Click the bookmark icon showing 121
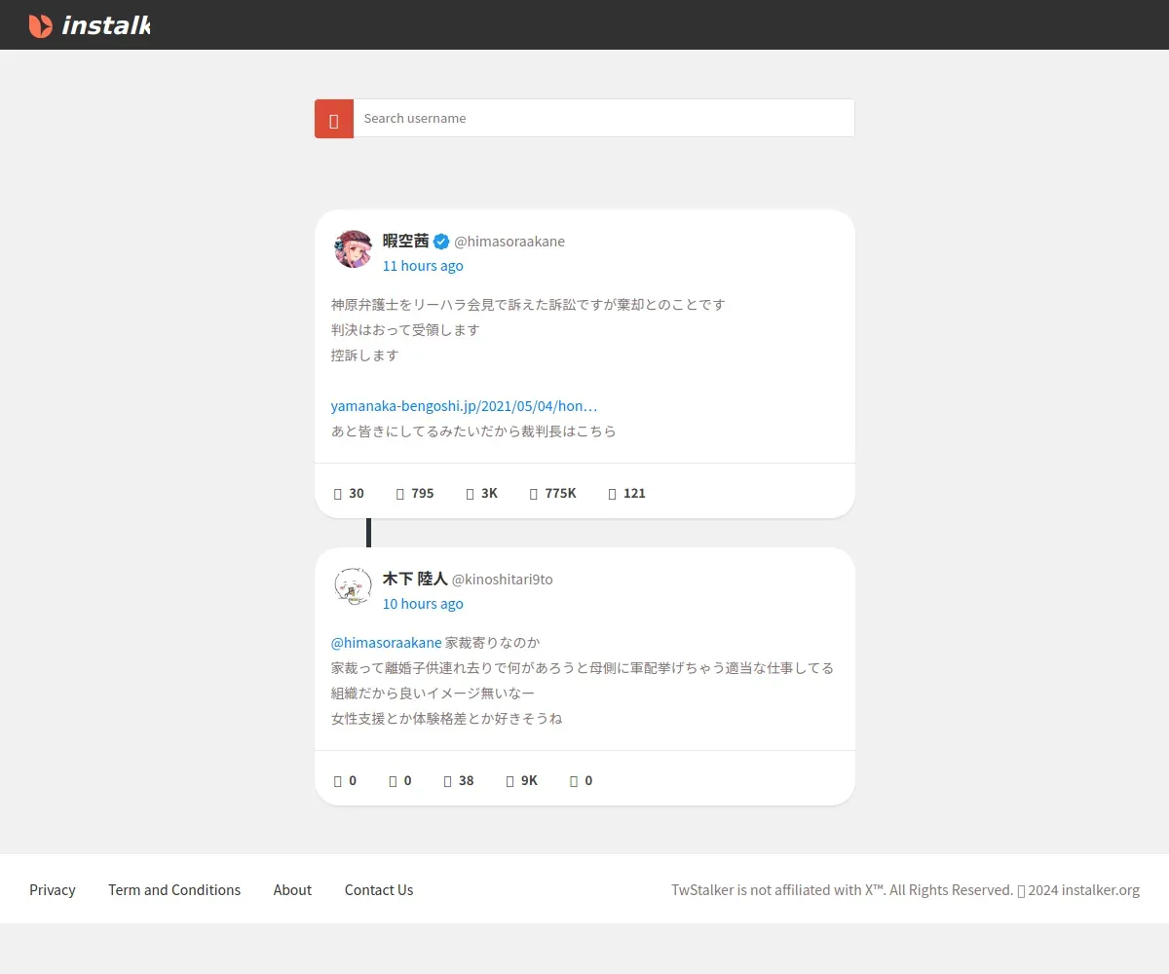This screenshot has width=1169, height=974. pyautogui.click(x=613, y=494)
